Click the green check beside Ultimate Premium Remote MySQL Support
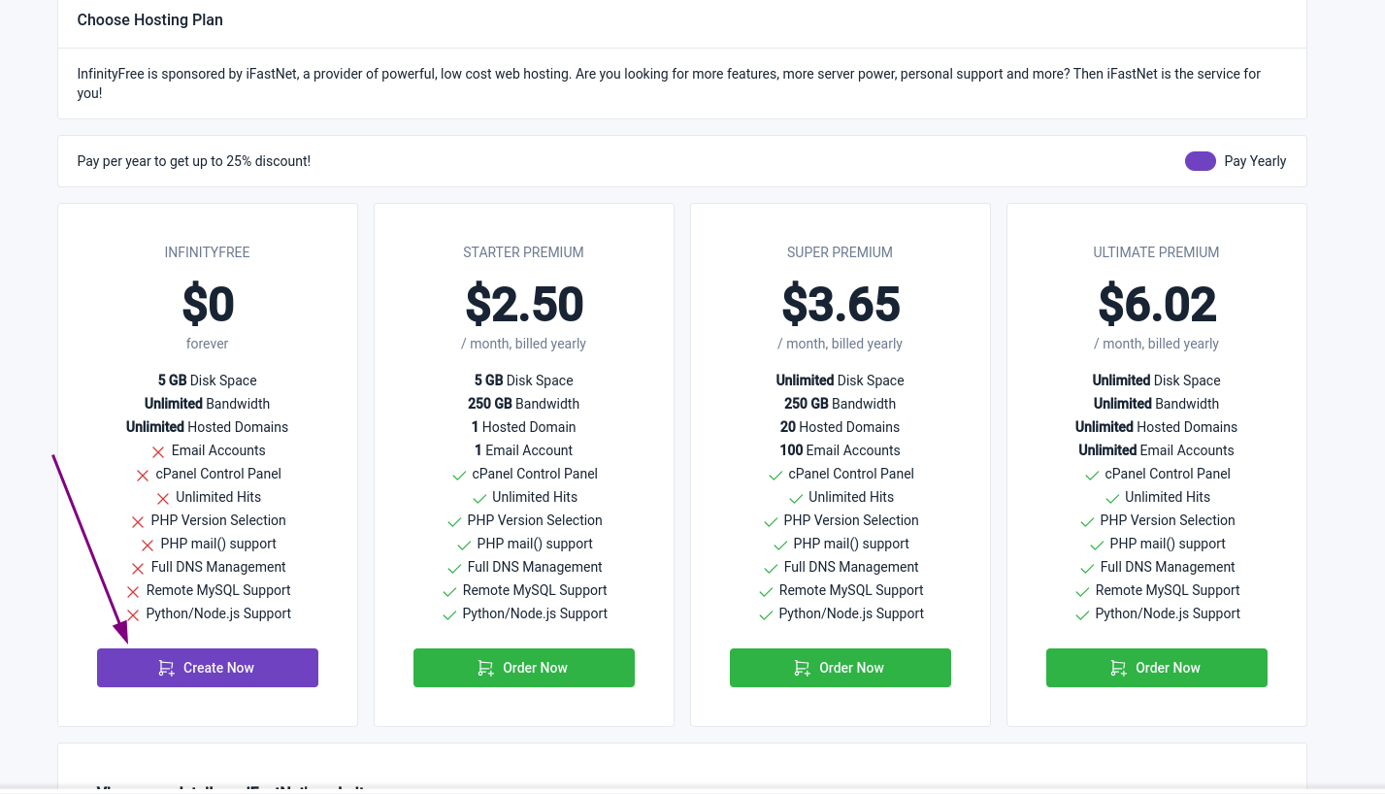Screen dimensions: 1385x794 coord(1082,591)
